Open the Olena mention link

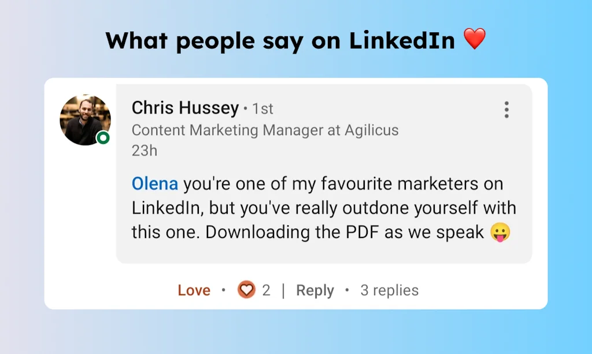click(x=154, y=183)
